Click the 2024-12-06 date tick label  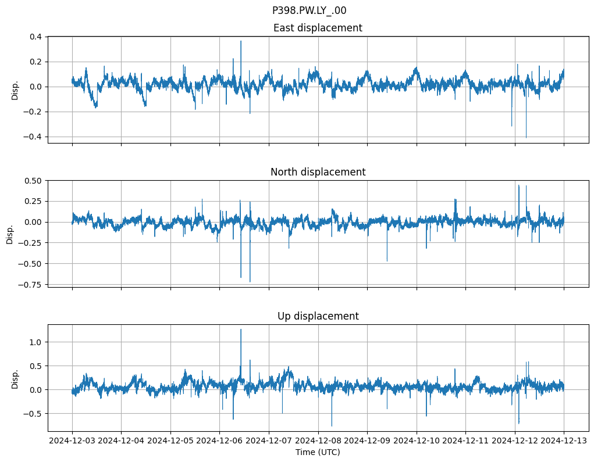(220, 441)
